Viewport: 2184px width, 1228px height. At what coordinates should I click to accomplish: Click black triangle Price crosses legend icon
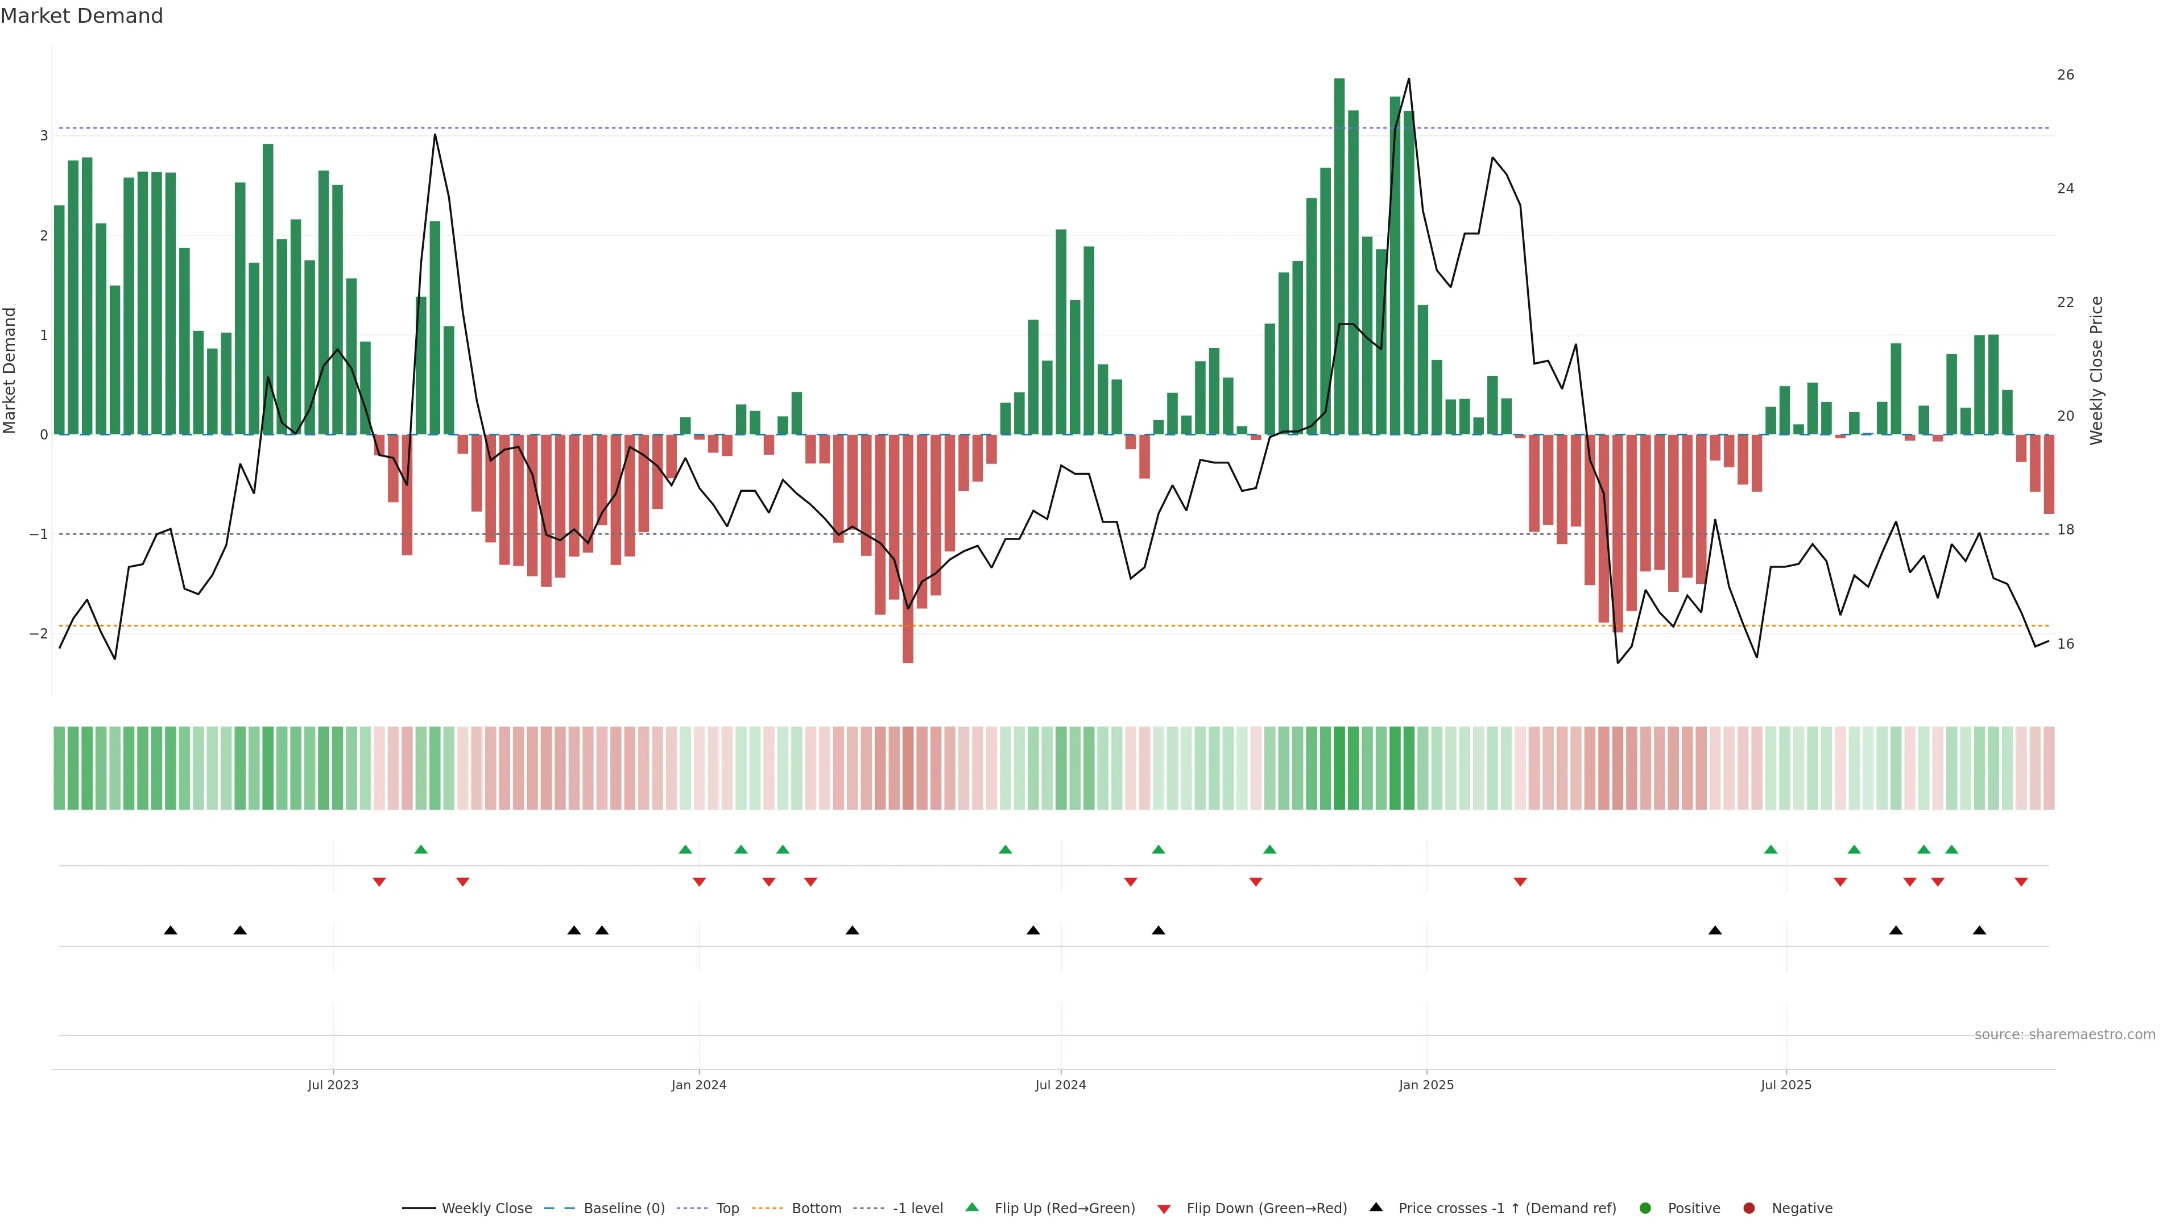click(x=1376, y=1208)
